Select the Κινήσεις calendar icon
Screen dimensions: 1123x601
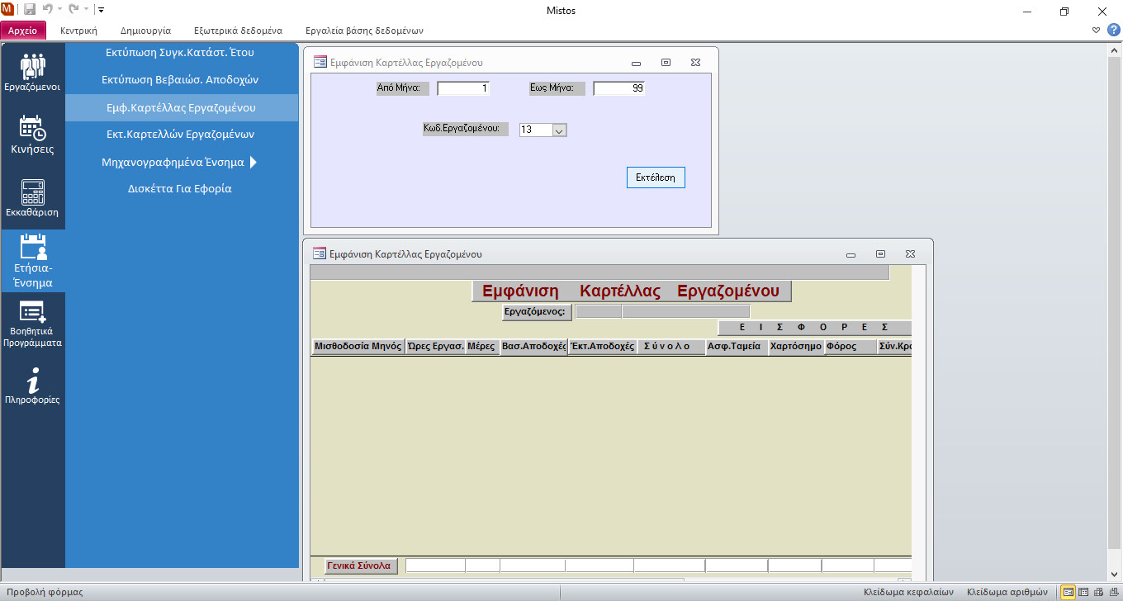(x=32, y=135)
